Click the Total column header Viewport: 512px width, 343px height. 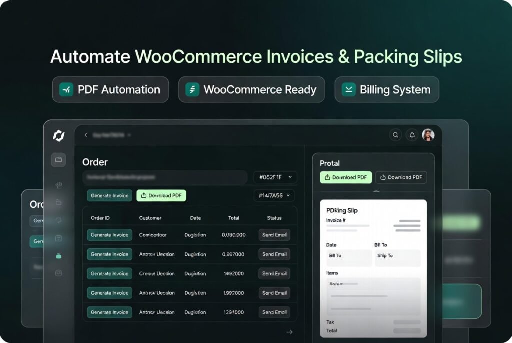[x=234, y=218]
